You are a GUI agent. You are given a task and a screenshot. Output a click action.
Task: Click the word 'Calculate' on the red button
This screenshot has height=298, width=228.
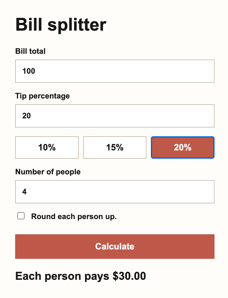coord(115,246)
